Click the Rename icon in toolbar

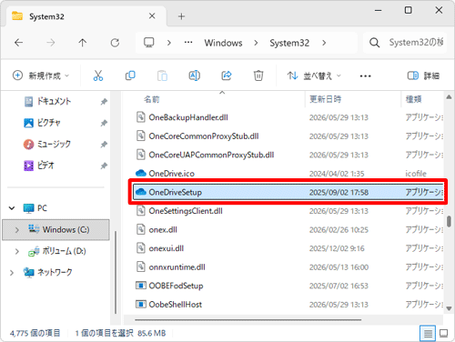[x=195, y=75]
